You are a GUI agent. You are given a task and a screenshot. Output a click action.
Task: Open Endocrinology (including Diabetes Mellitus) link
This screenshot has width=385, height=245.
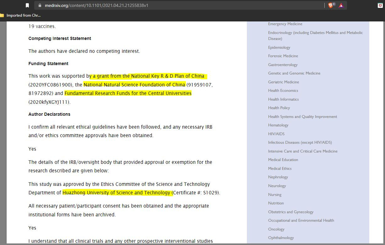pyautogui.click(x=315, y=36)
